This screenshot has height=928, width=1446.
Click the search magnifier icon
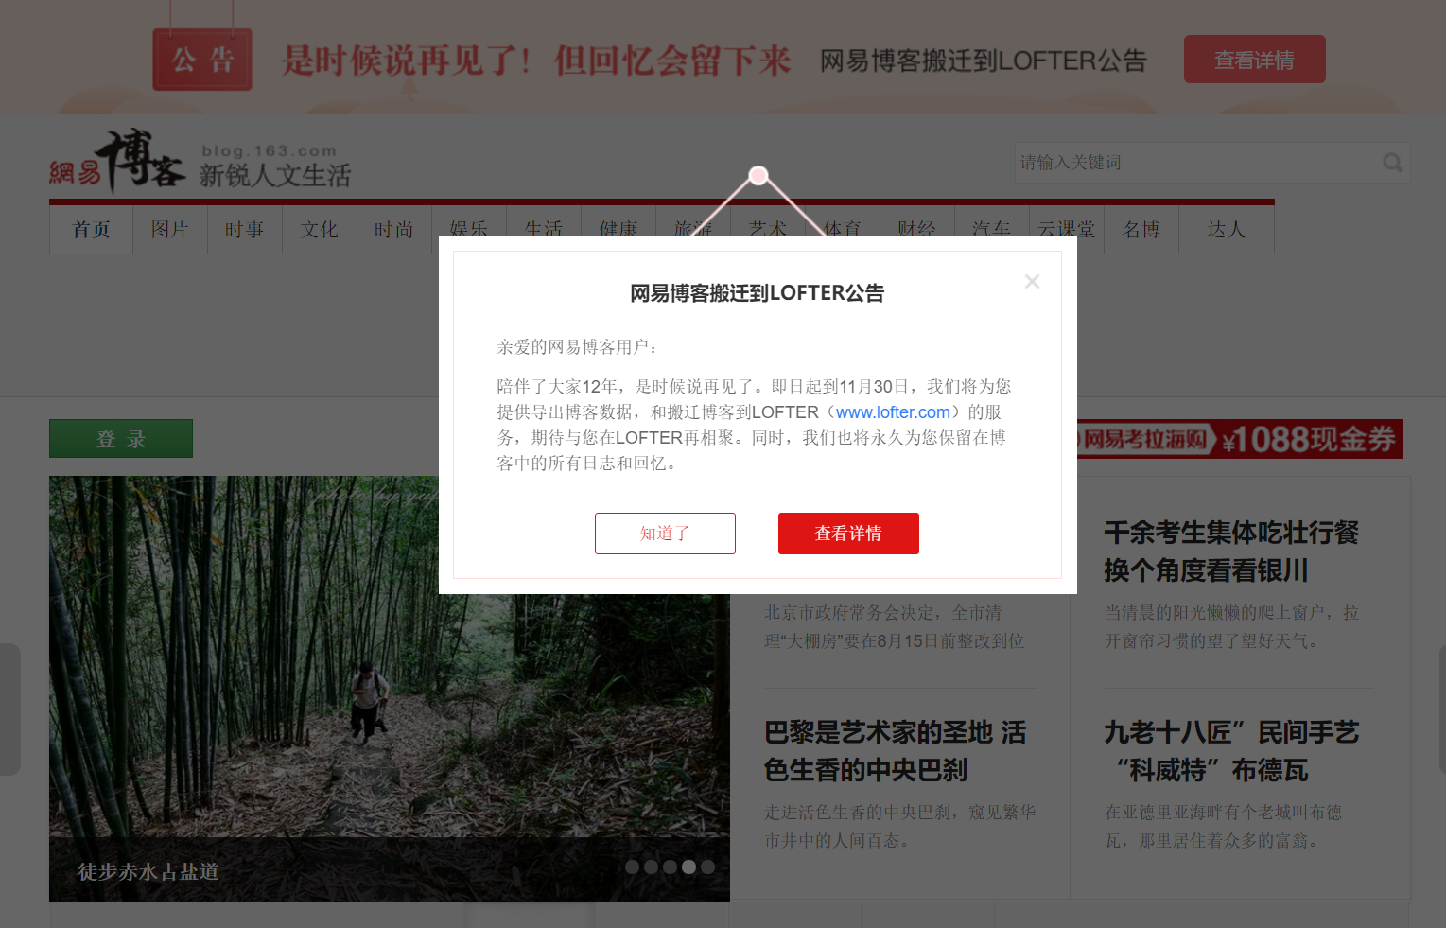[1392, 163]
